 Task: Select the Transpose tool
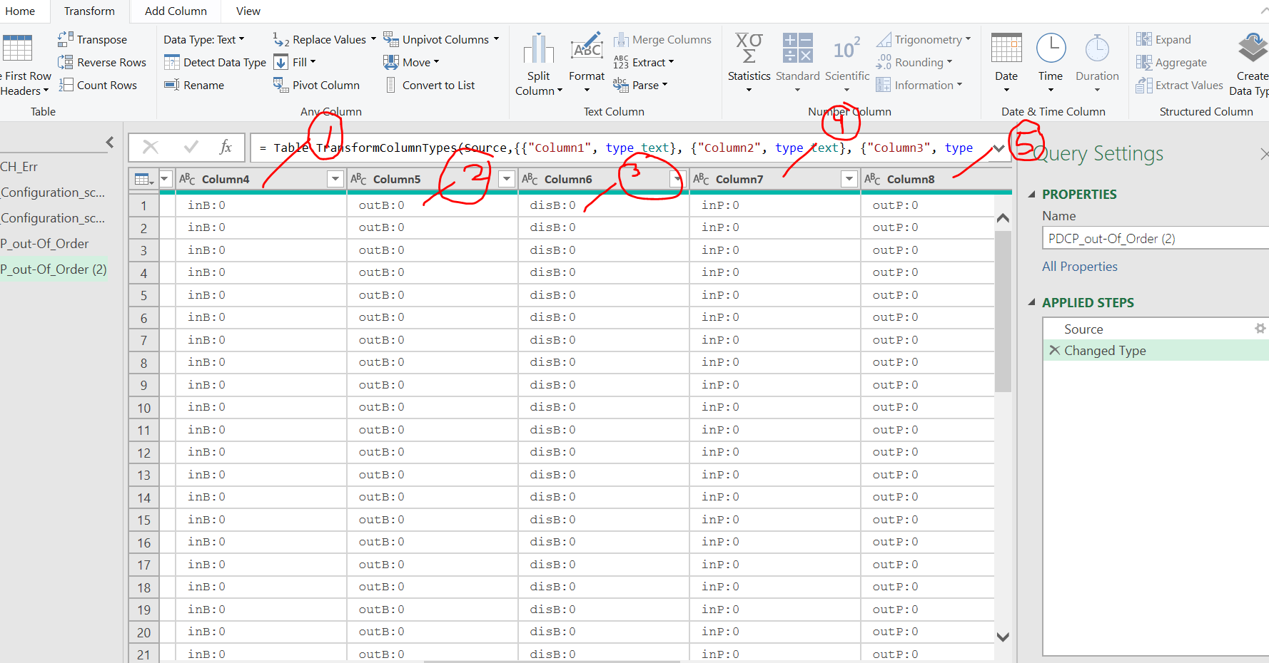tap(93, 38)
